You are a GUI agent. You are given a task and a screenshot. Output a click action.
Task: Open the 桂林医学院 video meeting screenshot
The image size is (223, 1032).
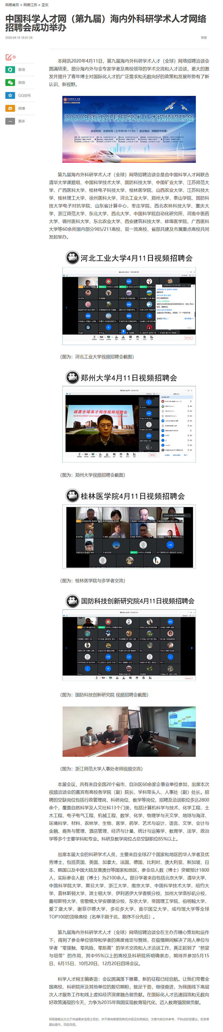129,537
